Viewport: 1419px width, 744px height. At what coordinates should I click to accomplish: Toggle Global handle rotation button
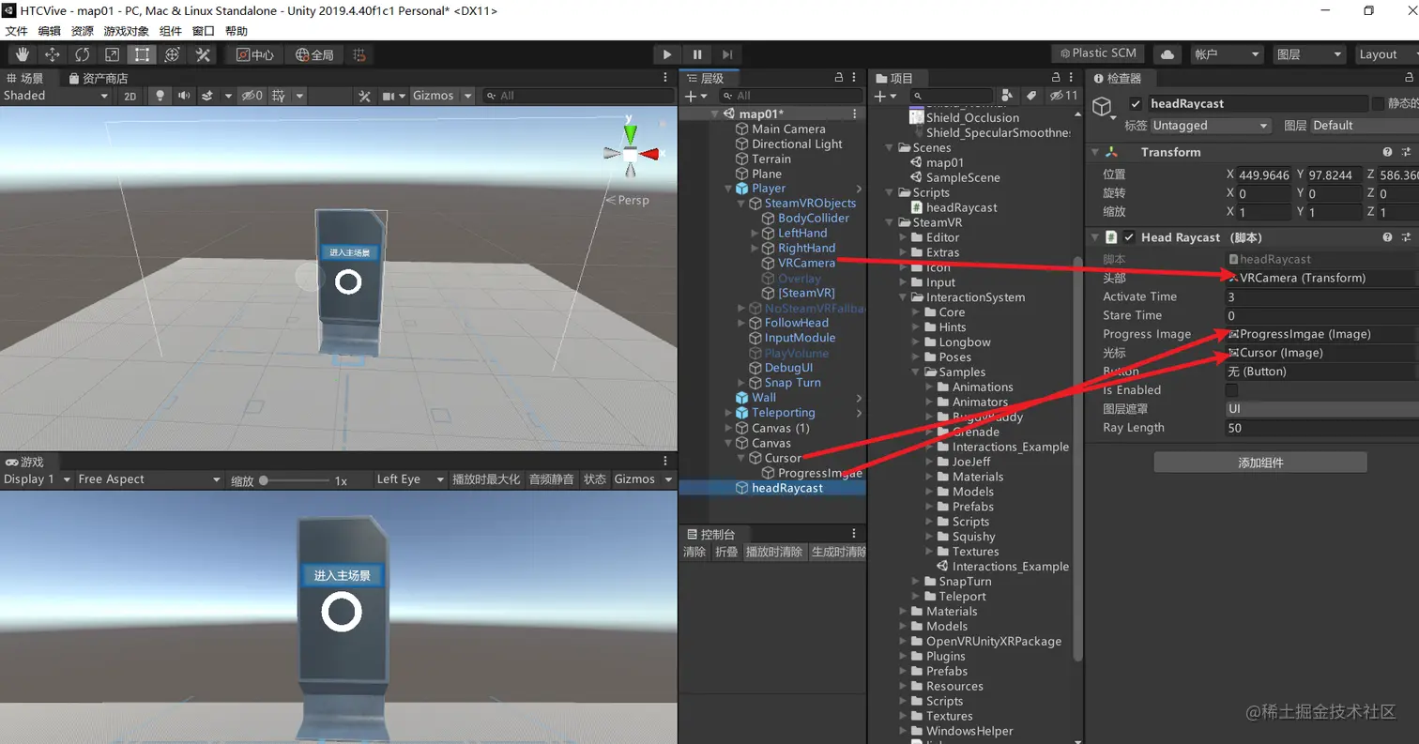[x=315, y=54]
